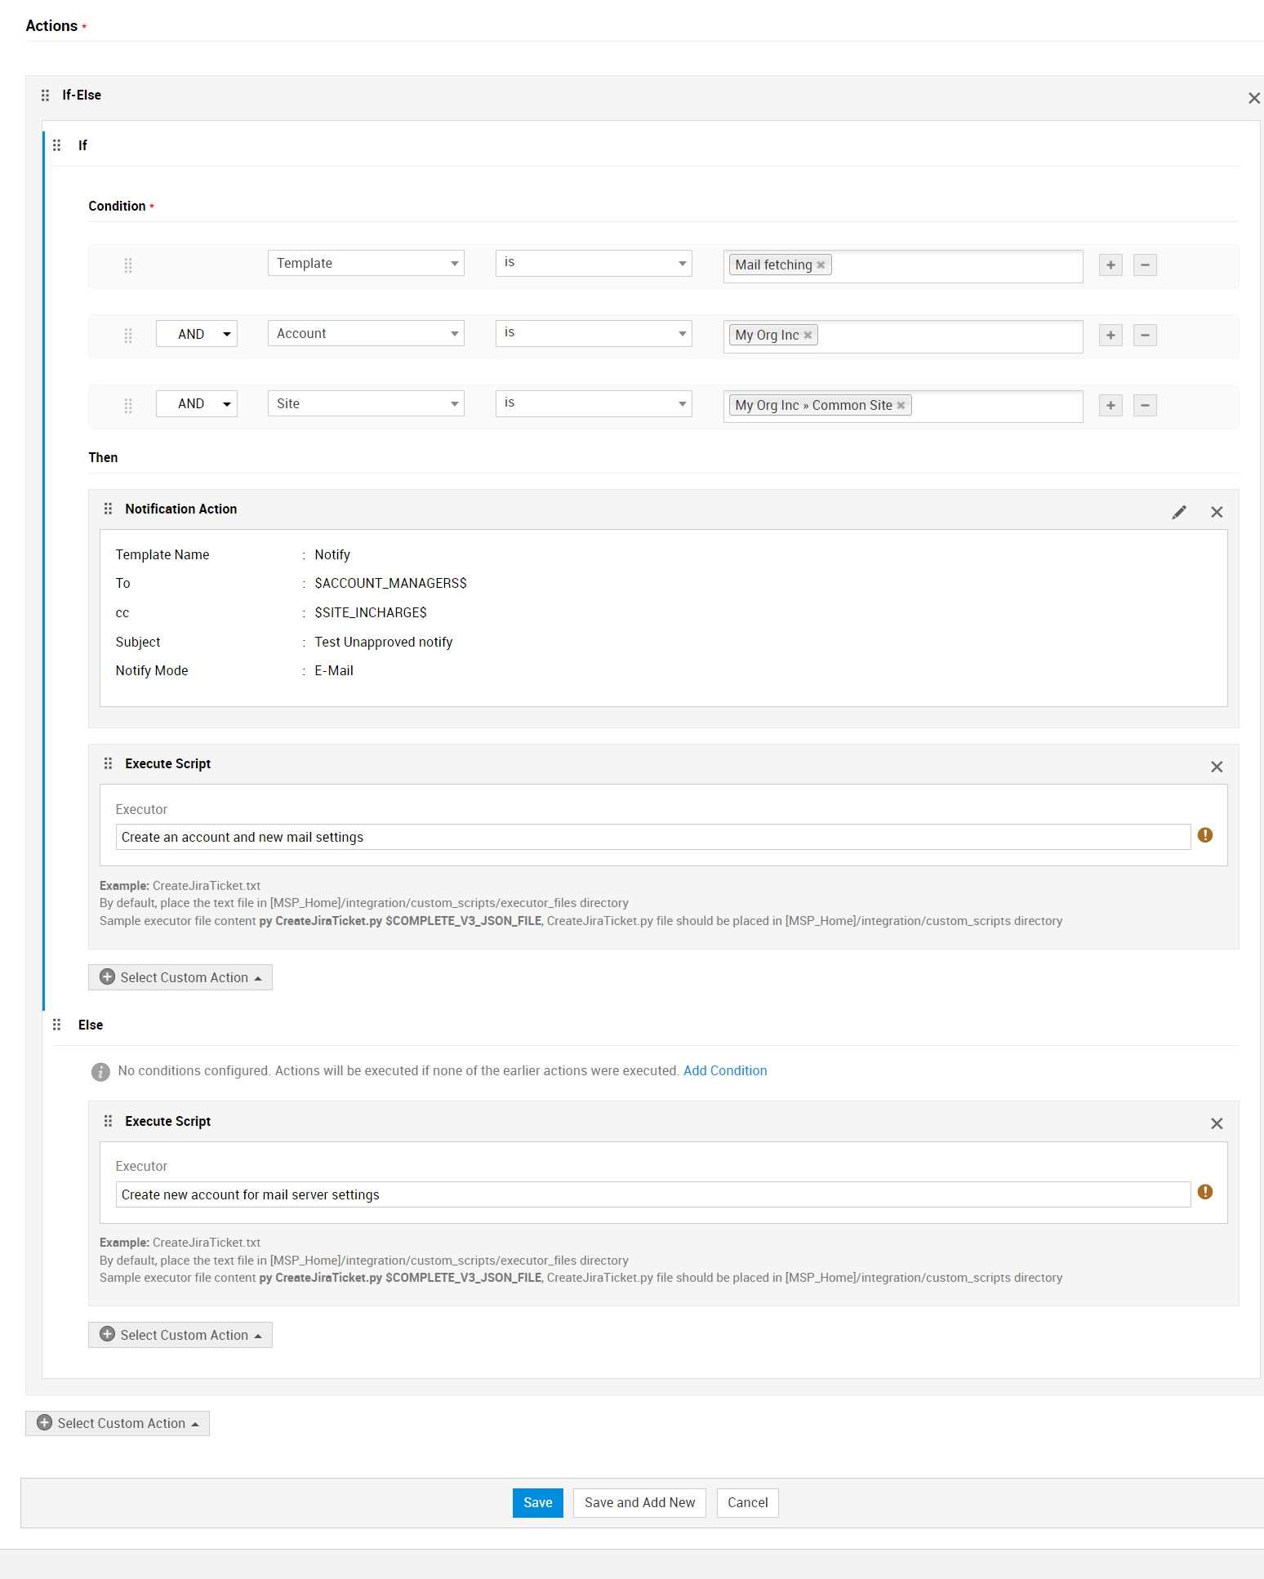Screen dimensions: 1264x1579
Task: Add condition row after Site condition
Action: click(x=1110, y=405)
